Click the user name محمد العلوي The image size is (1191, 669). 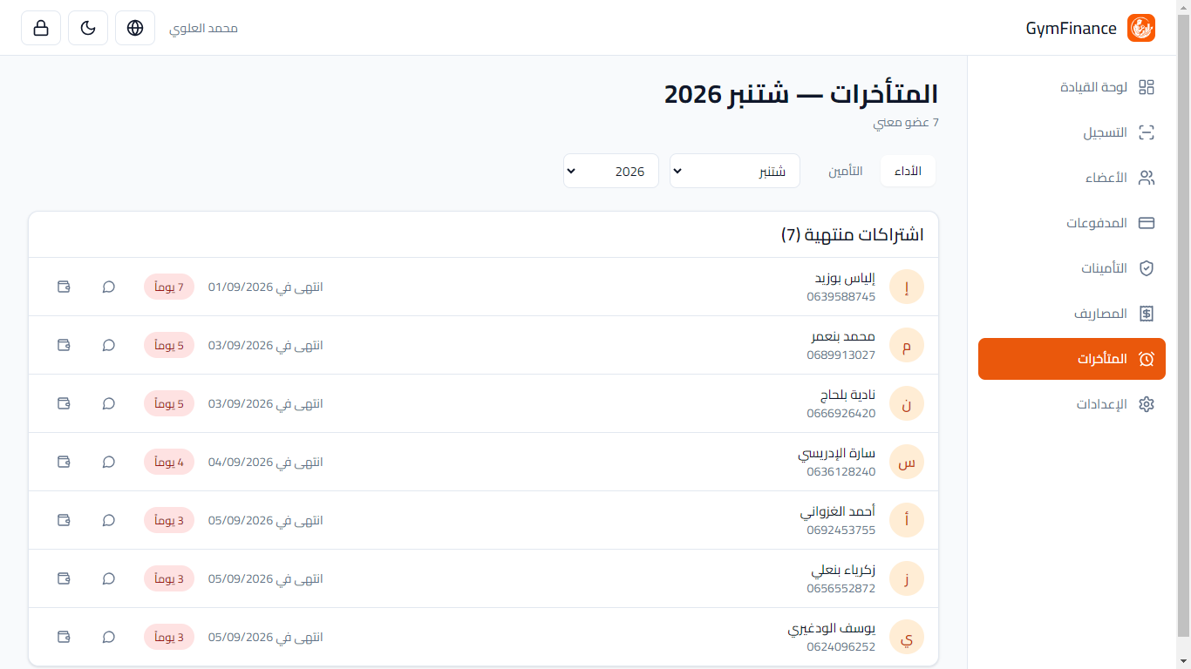pyautogui.click(x=203, y=28)
